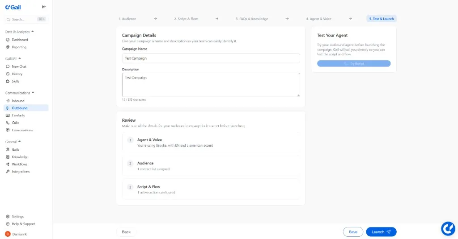Go to step 1. Audience
Screen dimensions: 458x239
[127, 19]
